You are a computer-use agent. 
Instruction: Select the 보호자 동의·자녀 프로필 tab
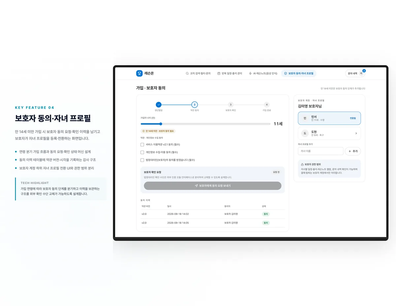click(299, 73)
